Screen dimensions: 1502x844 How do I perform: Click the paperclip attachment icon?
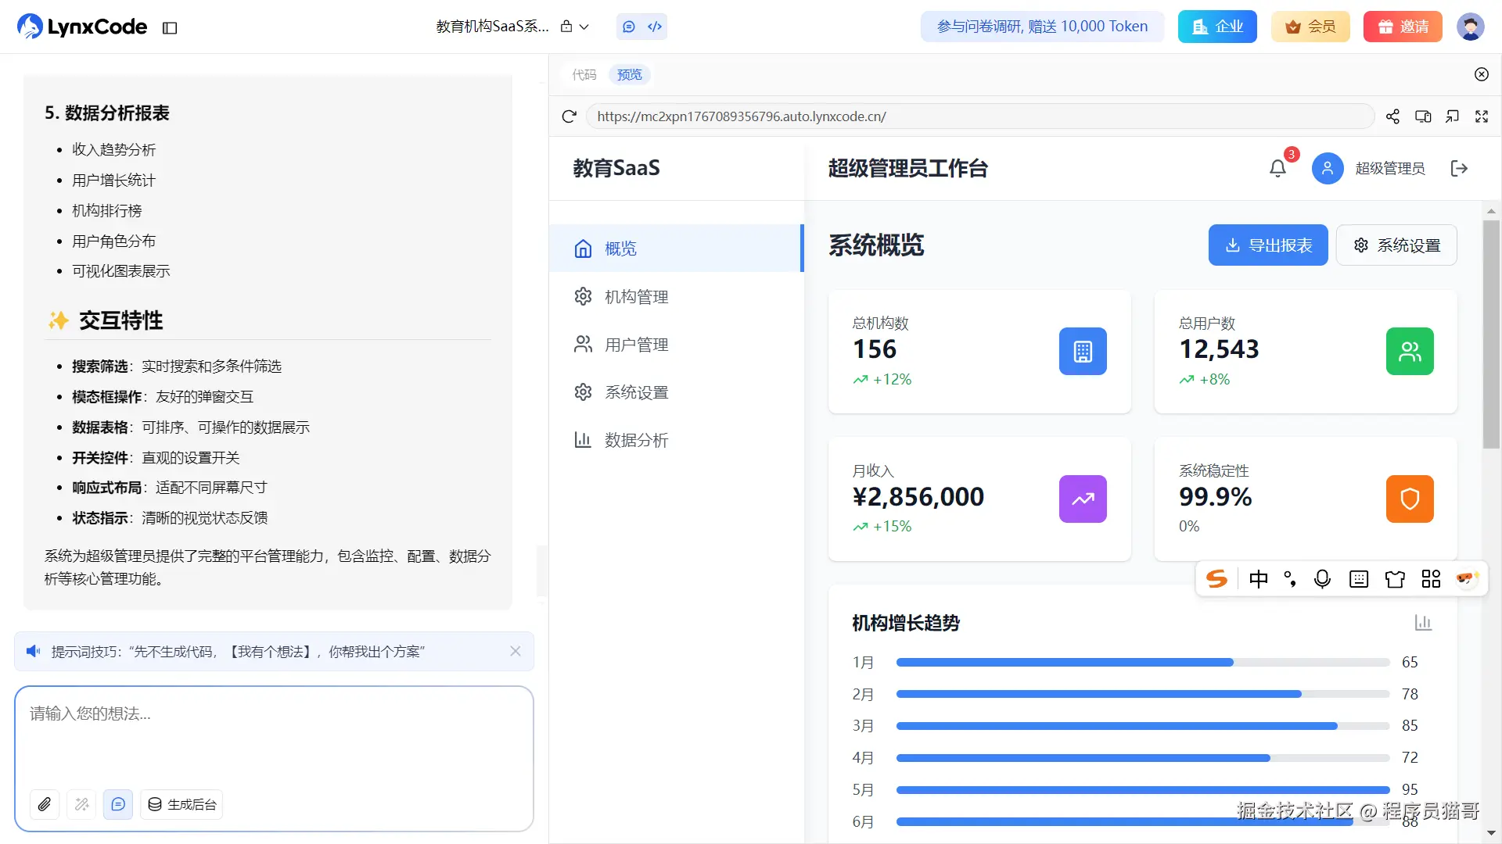(45, 804)
